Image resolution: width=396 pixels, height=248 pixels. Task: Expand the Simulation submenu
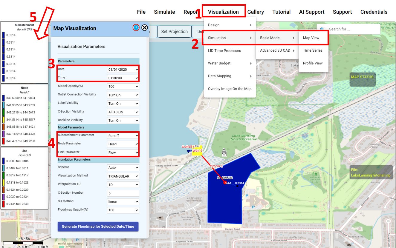[x=230, y=38]
